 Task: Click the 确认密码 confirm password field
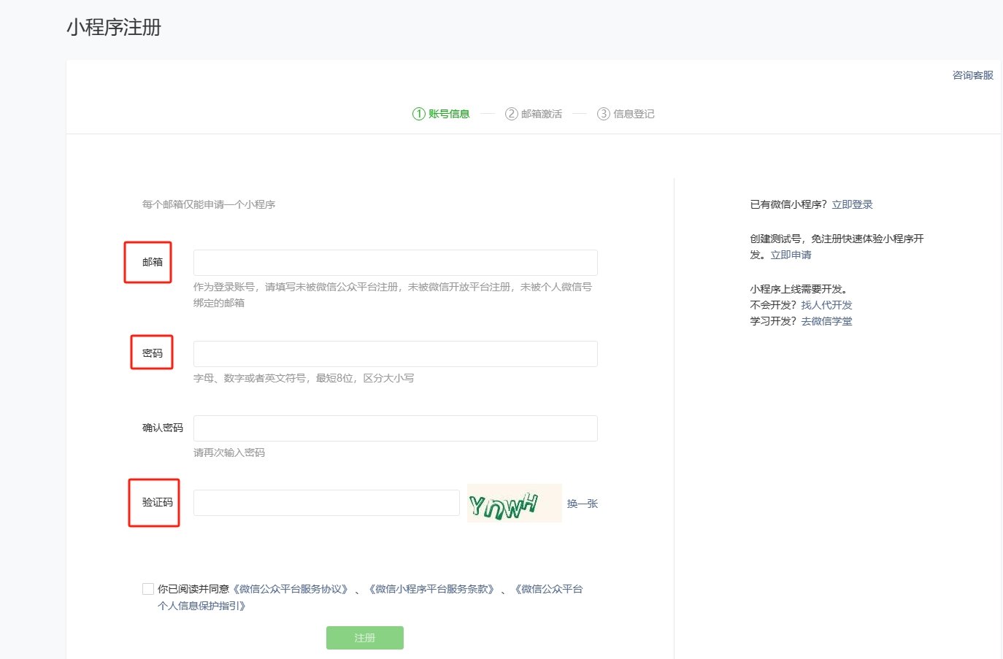click(395, 428)
